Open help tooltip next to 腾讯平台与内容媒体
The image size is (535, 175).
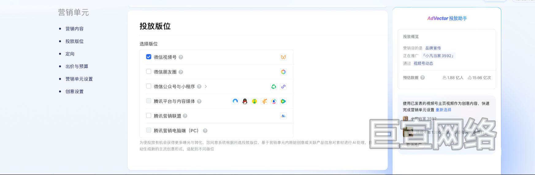199,101
